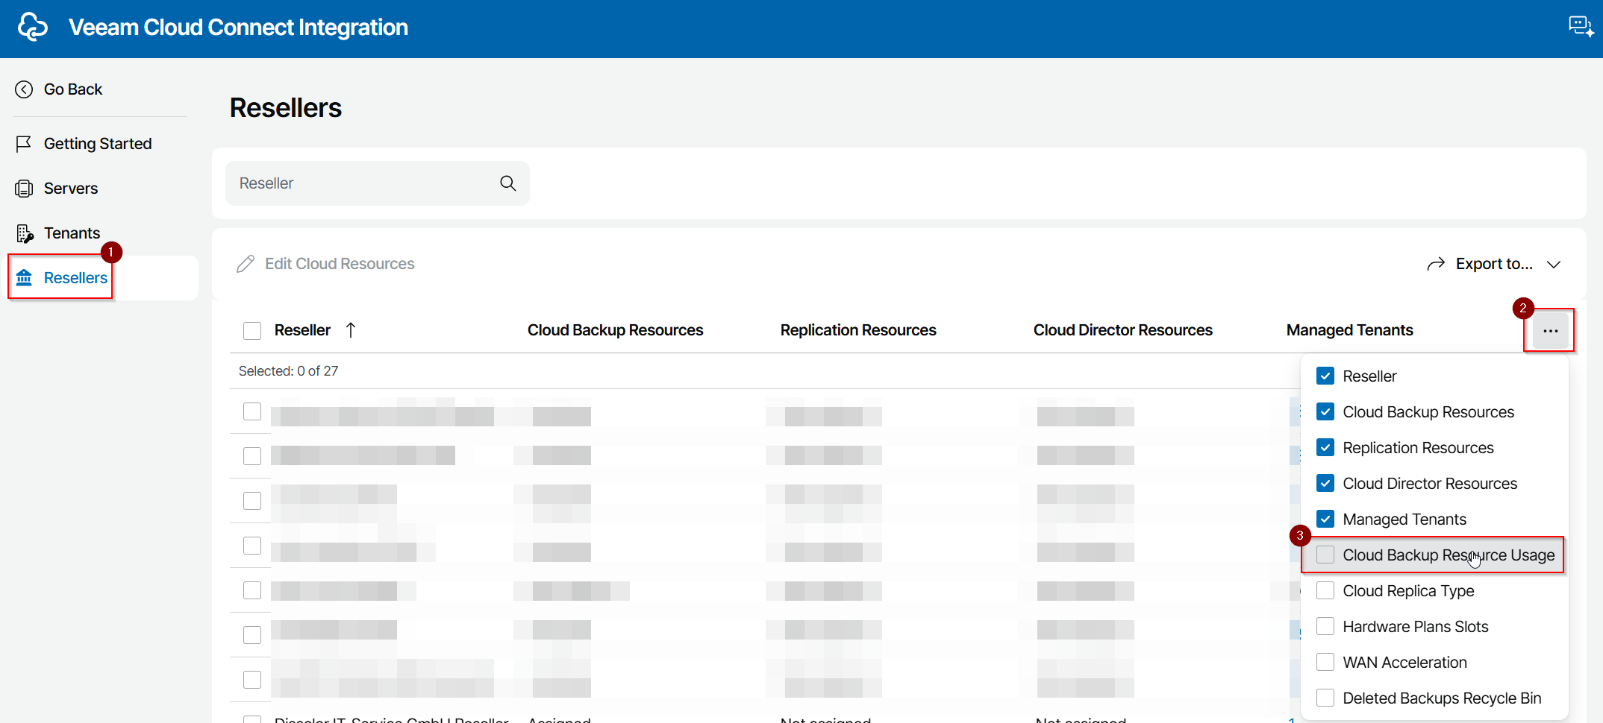This screenshot has width=1603, height=723.
Task: Click the search magnifier icon
Action: [x=508, y=183]
